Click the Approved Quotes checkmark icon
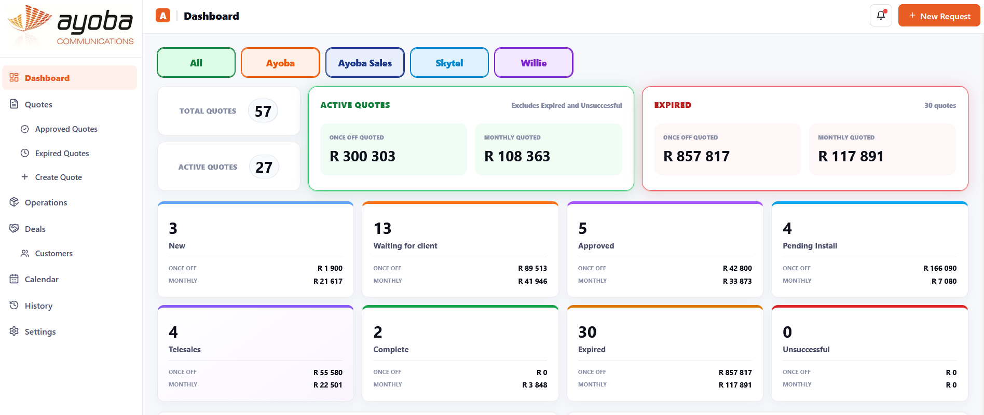This screenshot has width=984, height=415. click(x=24, y=129)
